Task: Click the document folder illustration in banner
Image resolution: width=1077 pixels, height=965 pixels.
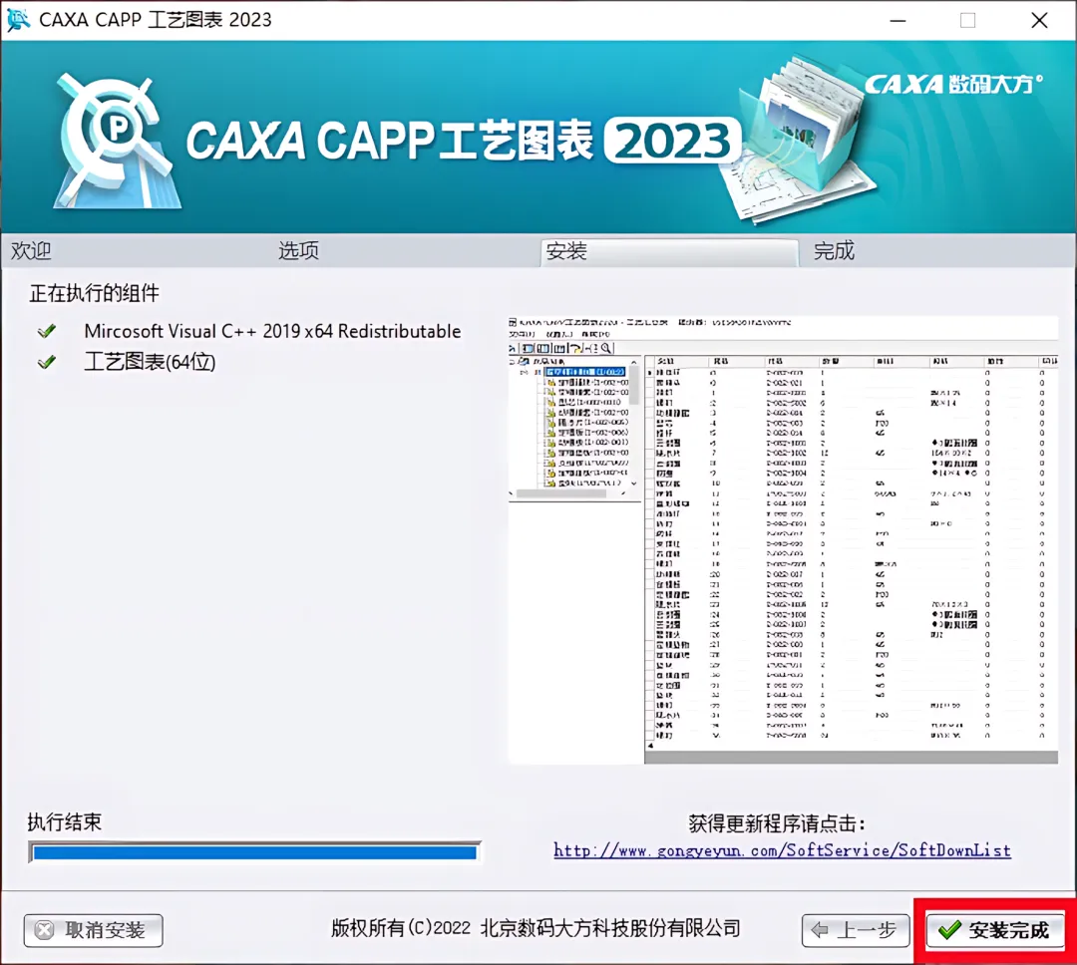Action: click(800, 141)
